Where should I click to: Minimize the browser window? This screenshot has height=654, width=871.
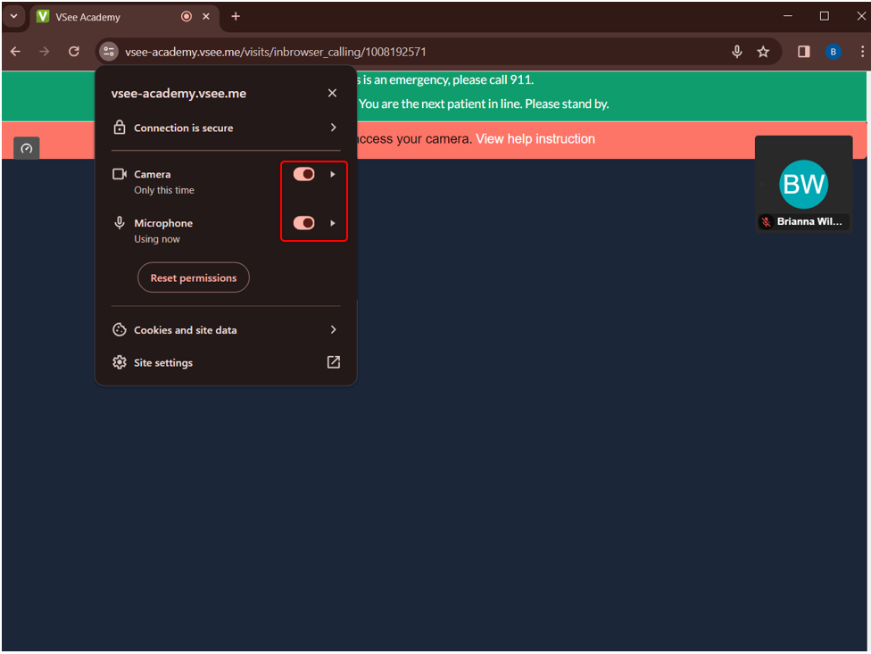[x=788, y=16]
